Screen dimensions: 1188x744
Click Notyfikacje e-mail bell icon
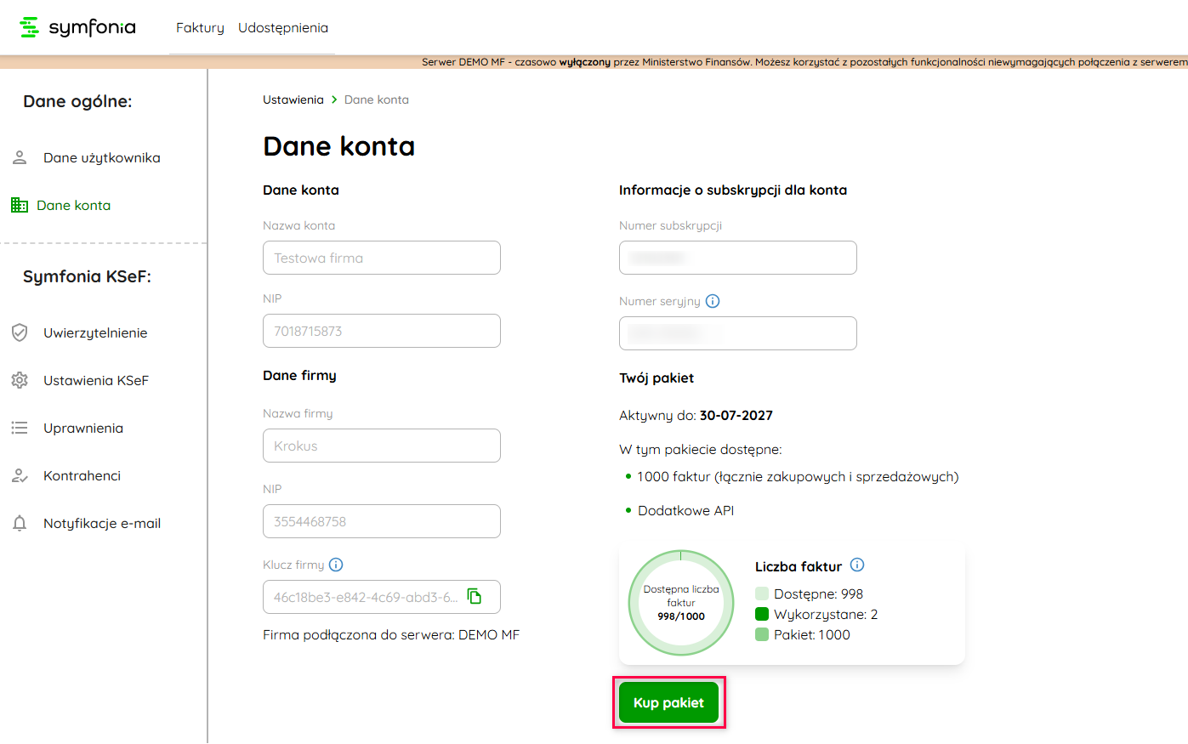click(20, 523)
